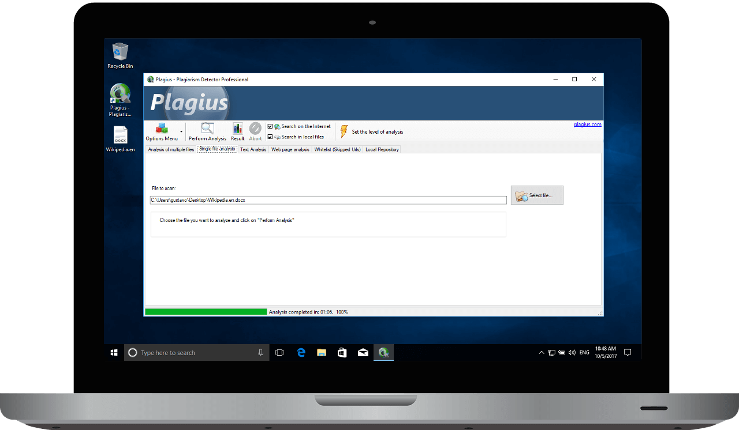
Task: Launch Microsoft Edge from the taskbar
Action: [x=301, y=353]
